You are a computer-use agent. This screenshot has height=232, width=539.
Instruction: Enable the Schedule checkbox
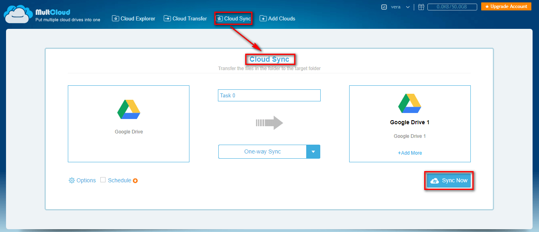[x=103, y=180]
